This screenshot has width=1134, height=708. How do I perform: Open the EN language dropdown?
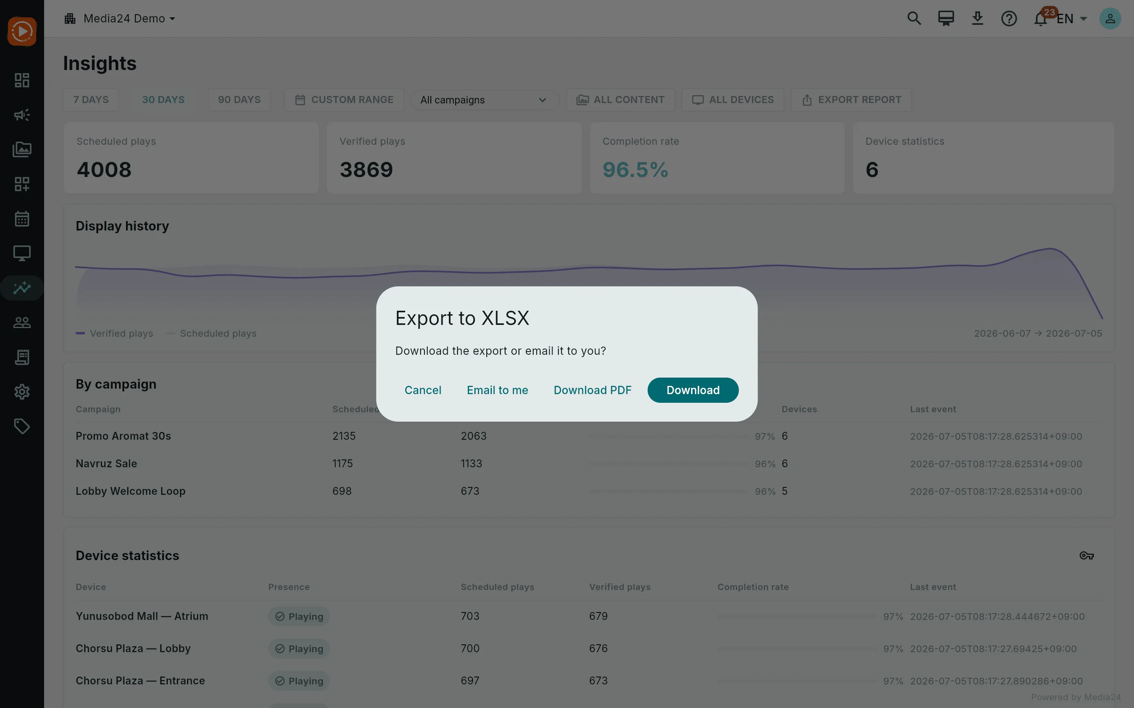1072,19
